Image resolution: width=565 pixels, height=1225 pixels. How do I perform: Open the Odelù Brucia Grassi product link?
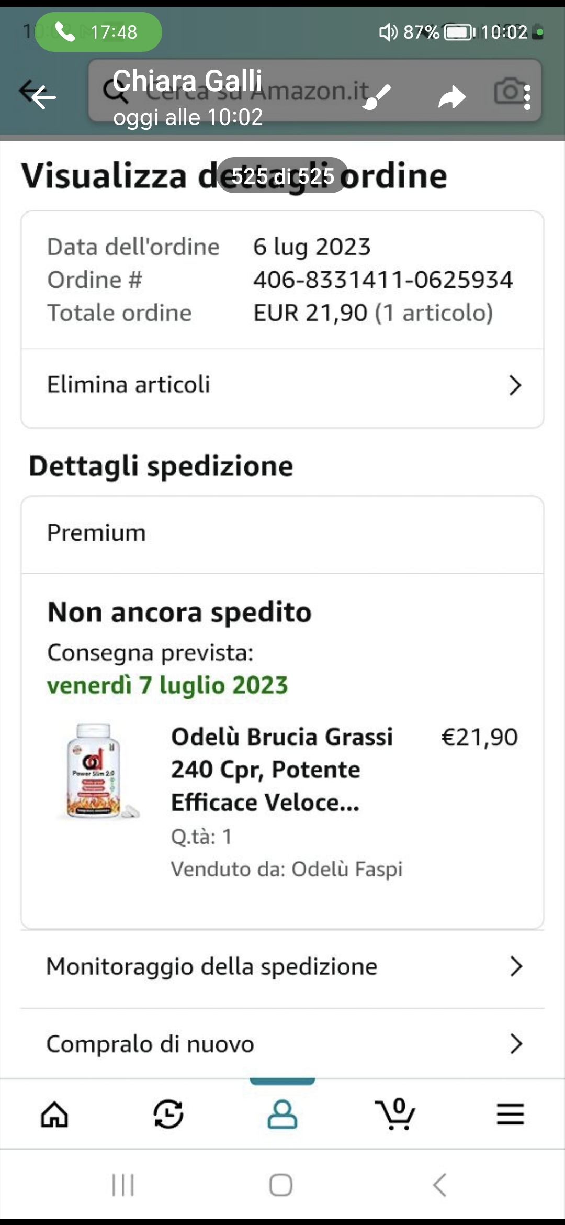click(281, 769)
